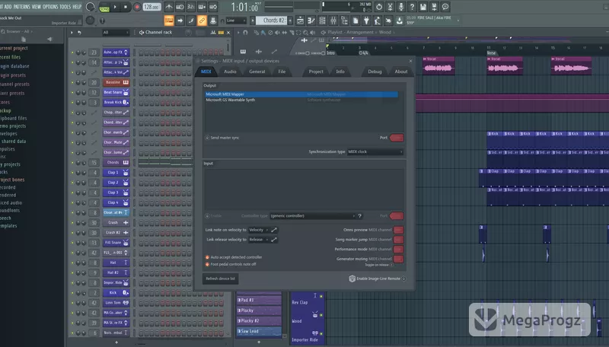Start playback with the play button
This screenshot has width=609, height=347.
point(115,7)
